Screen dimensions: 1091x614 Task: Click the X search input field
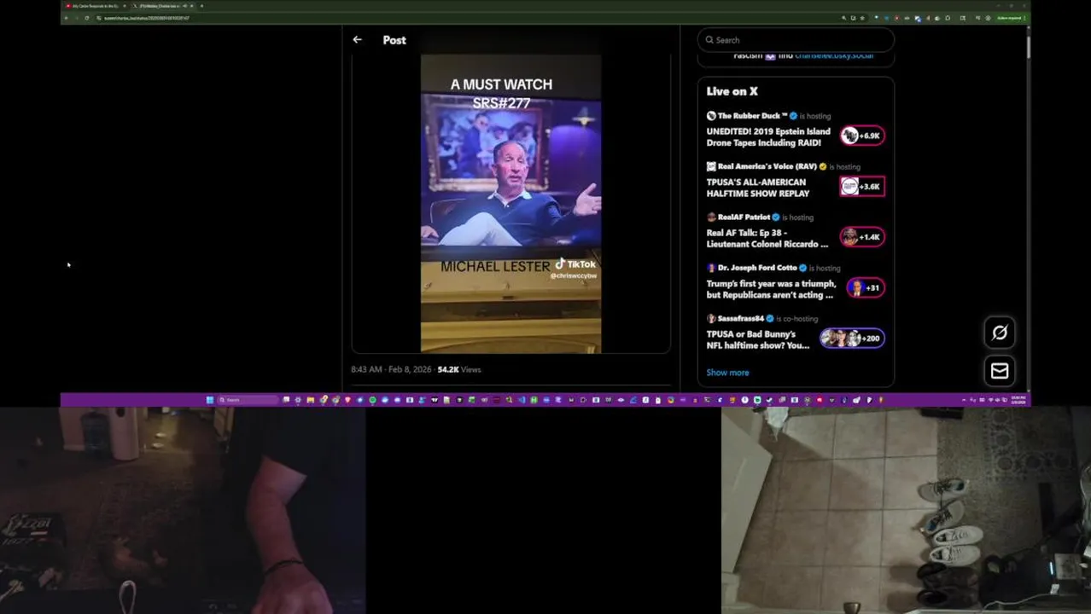[x=796, y=40]
